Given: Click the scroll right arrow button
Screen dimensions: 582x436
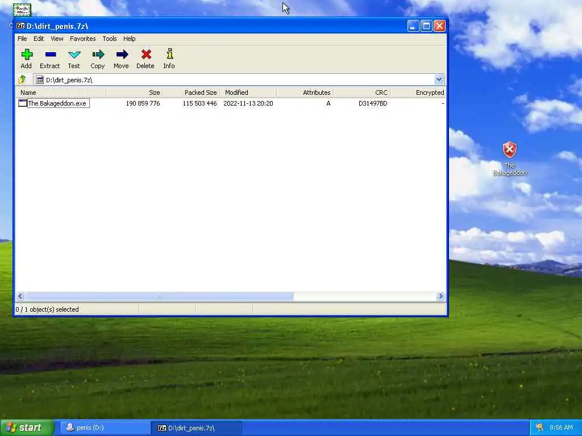Looking at the screenshot, I should tap(440, 296).
